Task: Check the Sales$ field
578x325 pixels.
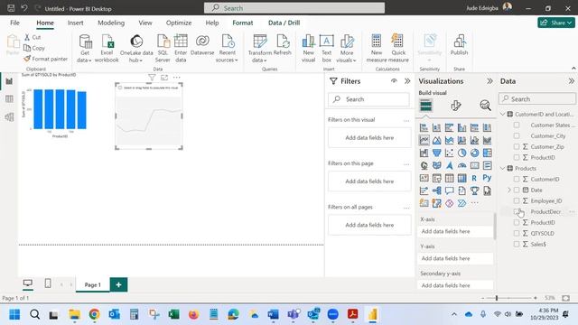Action: [x=517, y=244]
